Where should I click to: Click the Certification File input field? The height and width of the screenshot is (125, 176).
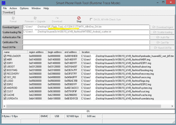coord(86,42)
